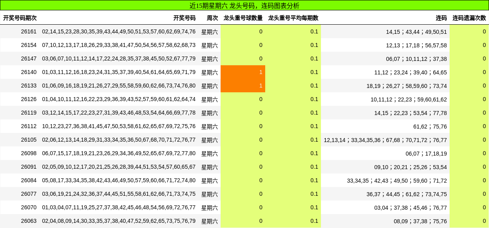Select issue number 26077
489x228 pixels.
29,194
